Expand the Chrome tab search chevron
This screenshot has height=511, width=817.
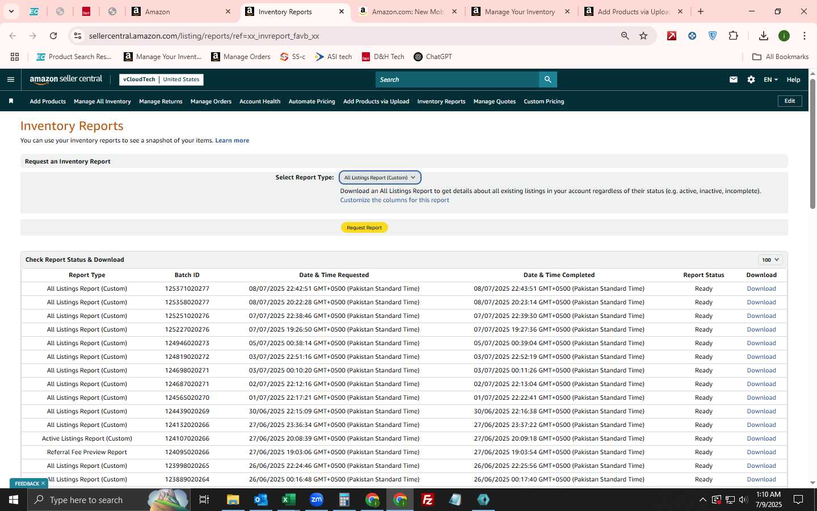pyautogui.click(x=11, y=11)
